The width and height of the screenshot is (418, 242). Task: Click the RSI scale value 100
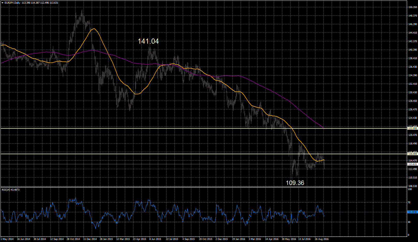tap(410, 189)
